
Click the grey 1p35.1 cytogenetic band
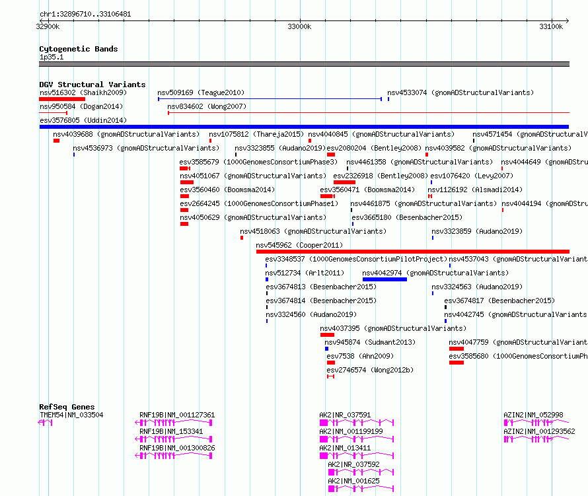pos(304,64)
